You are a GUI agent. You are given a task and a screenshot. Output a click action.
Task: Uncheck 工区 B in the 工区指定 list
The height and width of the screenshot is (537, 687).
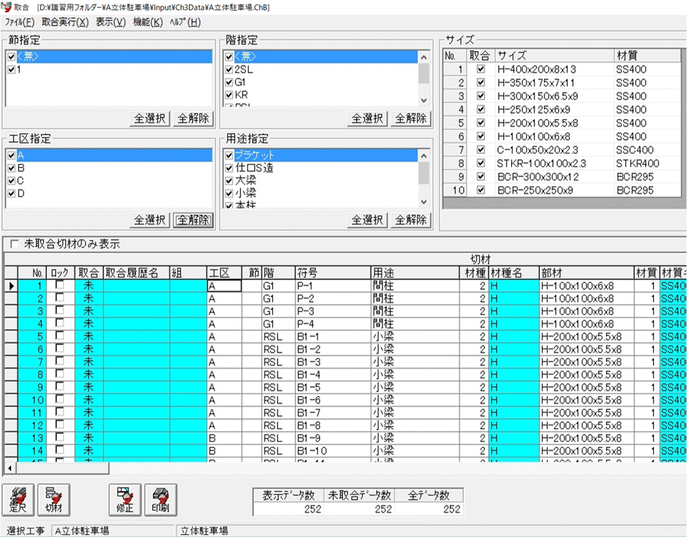click(10, 168)
